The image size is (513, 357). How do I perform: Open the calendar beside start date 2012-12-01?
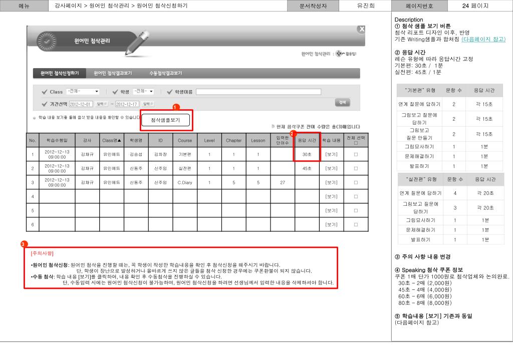click(101, 104)
